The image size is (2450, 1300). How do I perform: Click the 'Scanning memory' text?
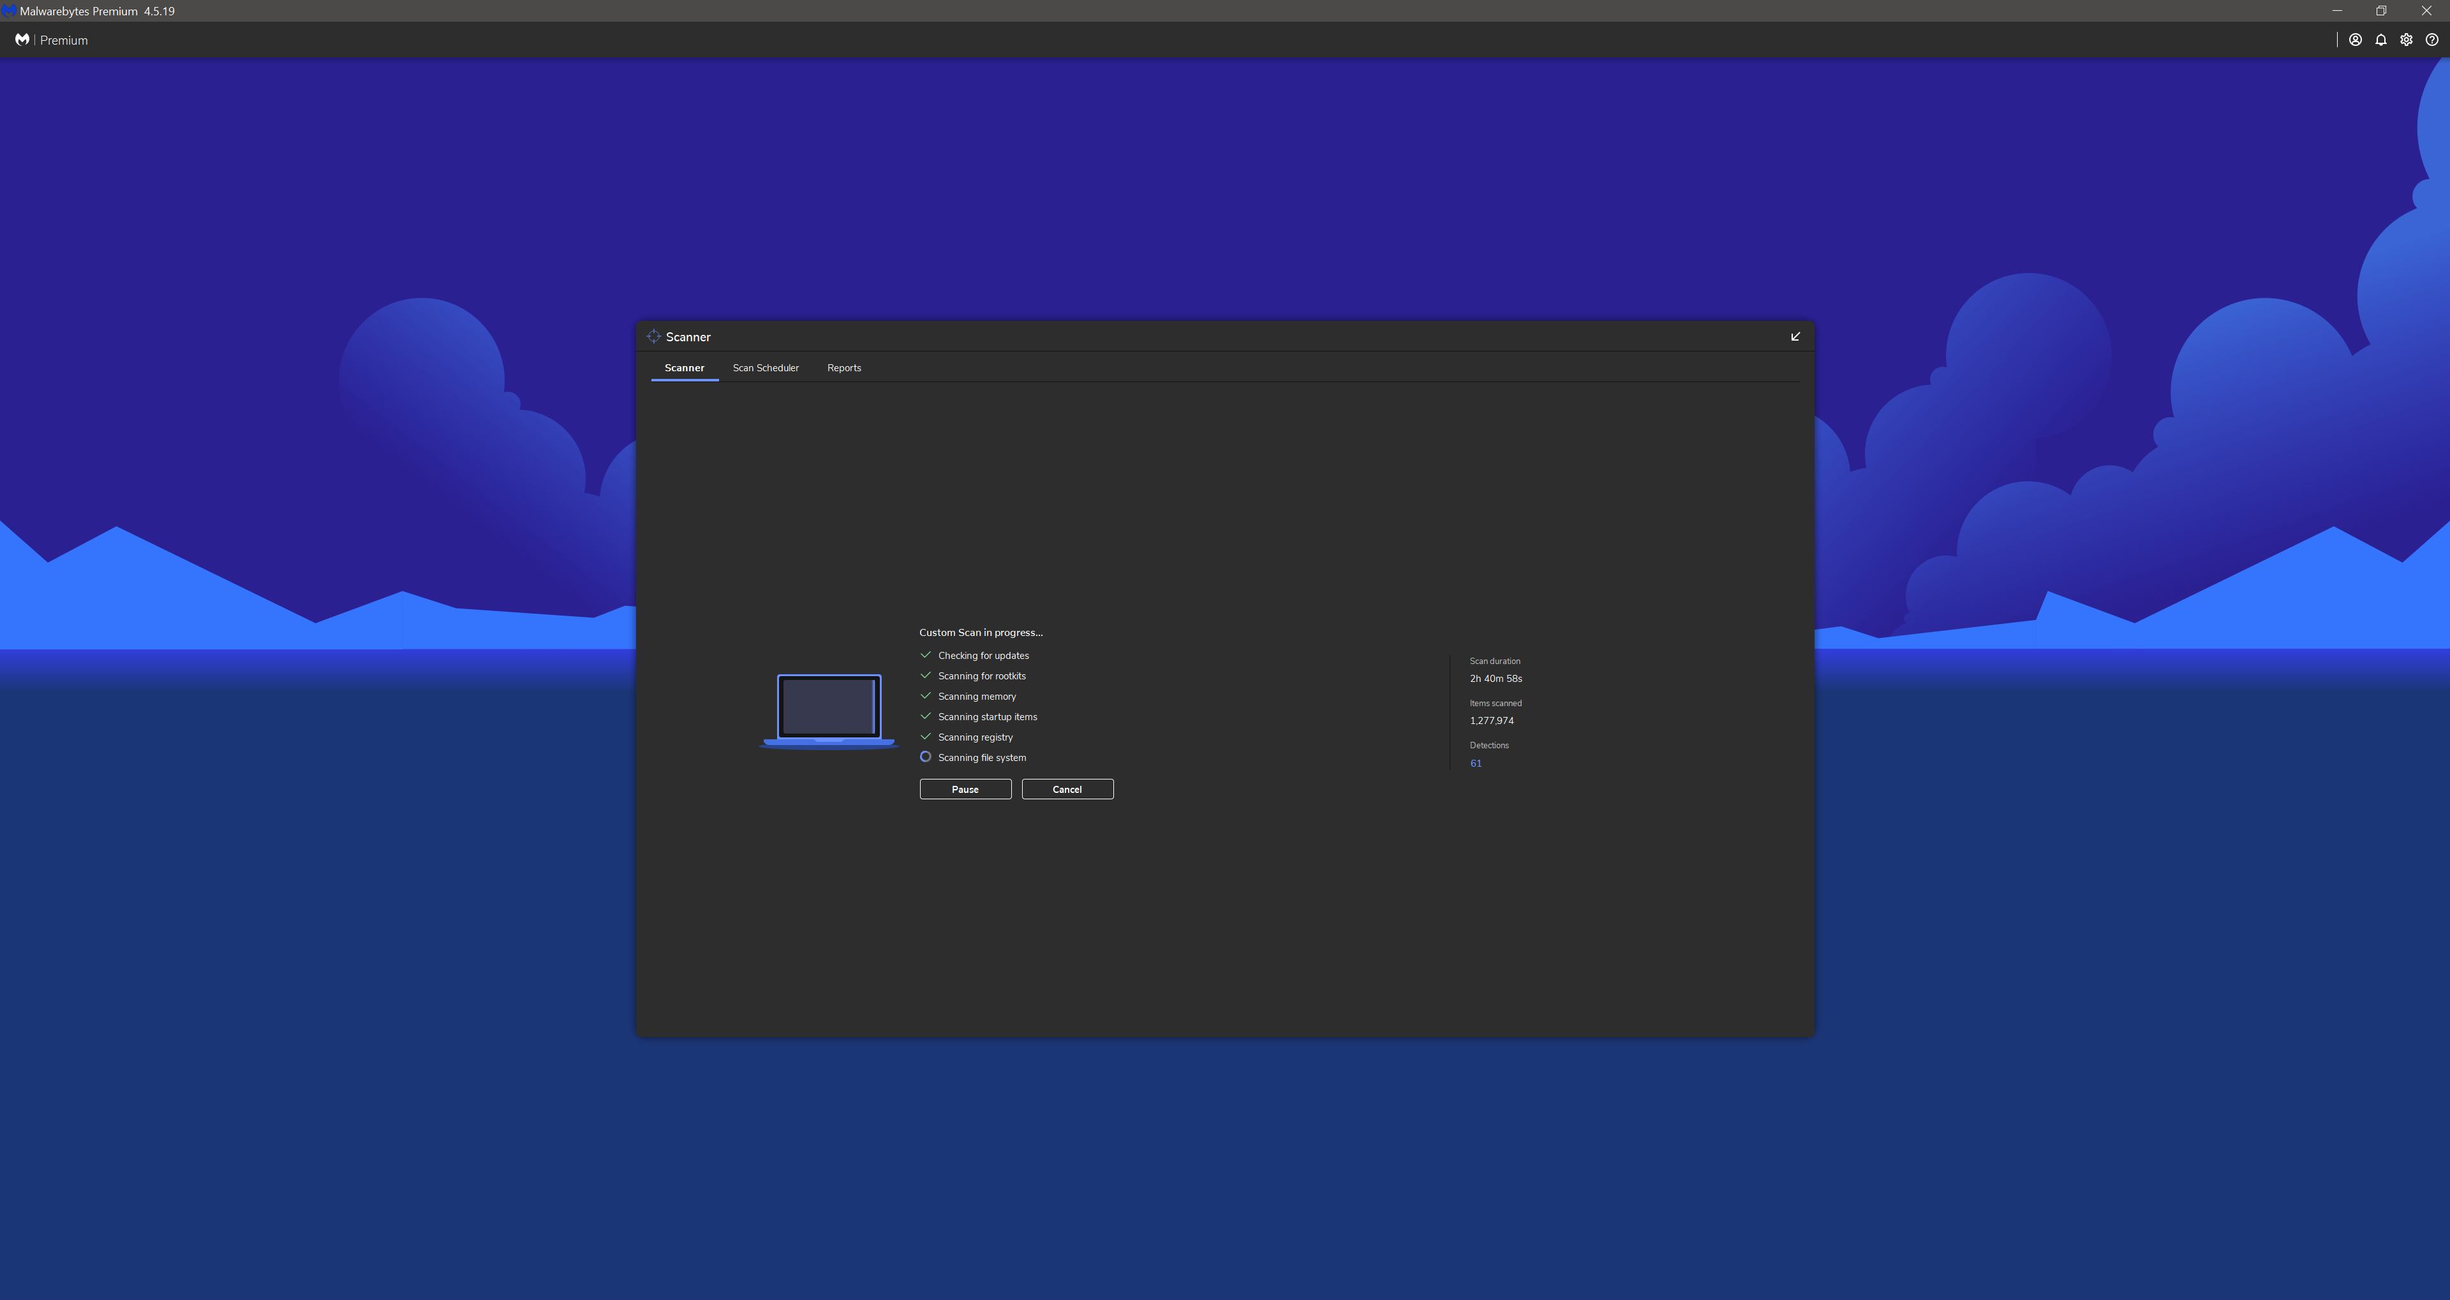coord(977,697)
